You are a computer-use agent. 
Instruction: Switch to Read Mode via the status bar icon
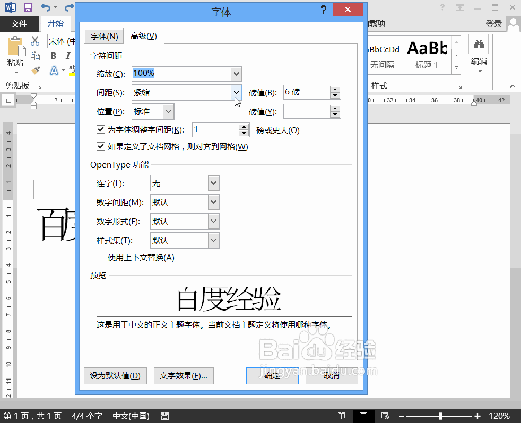point(342,416)
